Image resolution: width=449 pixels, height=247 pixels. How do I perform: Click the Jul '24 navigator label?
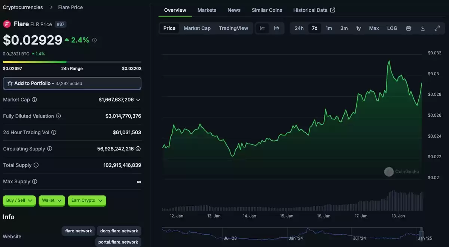360,238
